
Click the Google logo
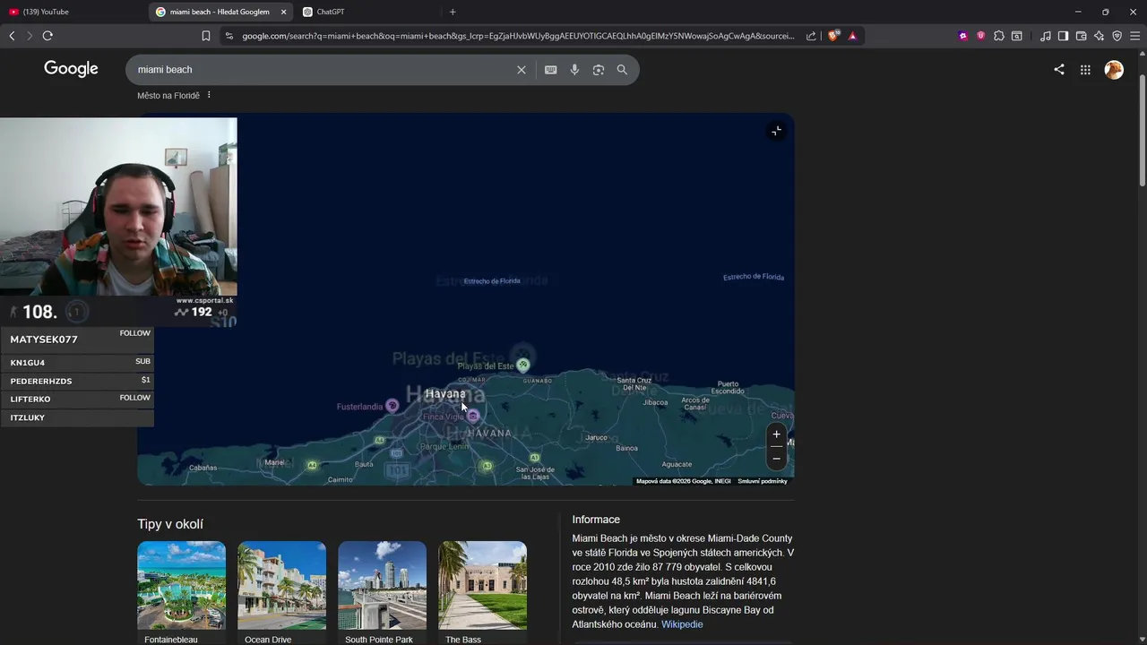pos(71,69)
